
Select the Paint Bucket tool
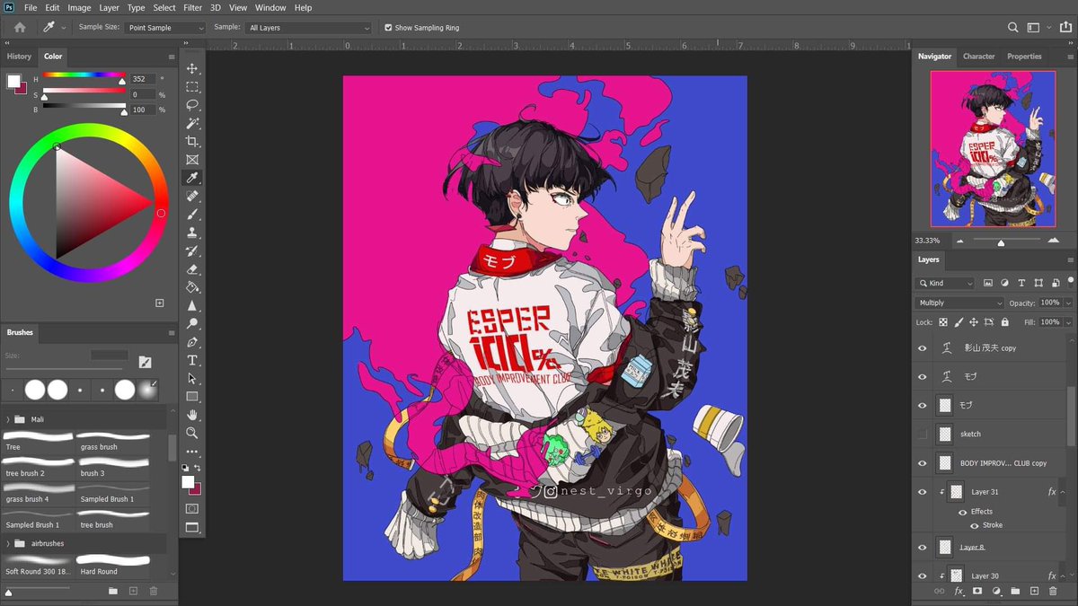click(x=192, y=287)
